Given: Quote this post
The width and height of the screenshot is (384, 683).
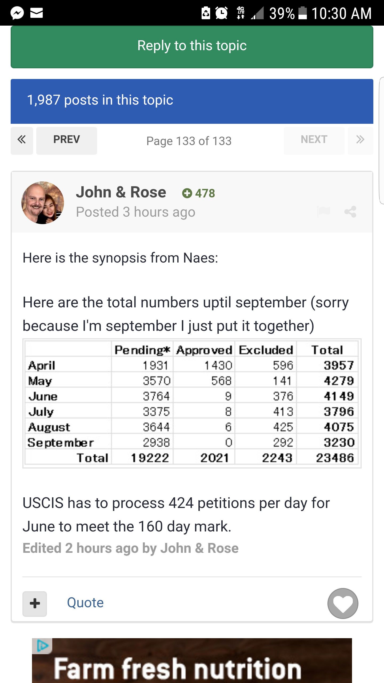Looking at the screenshot, I should pyautogui.click(x=85, y=602).
